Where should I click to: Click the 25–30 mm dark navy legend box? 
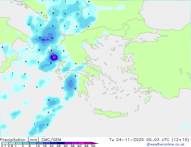[61, 143]
